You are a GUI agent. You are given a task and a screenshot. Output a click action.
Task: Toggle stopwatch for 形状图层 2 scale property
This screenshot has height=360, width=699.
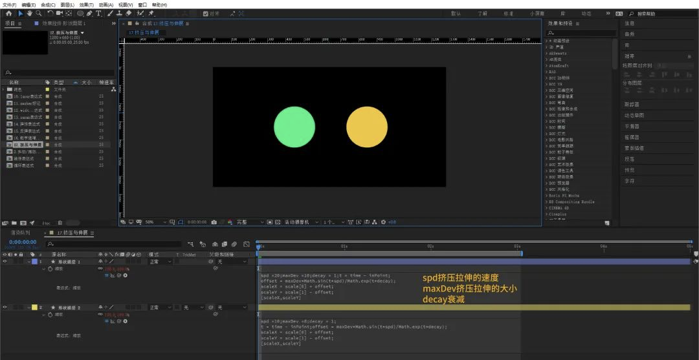click(x=50, y=315)
